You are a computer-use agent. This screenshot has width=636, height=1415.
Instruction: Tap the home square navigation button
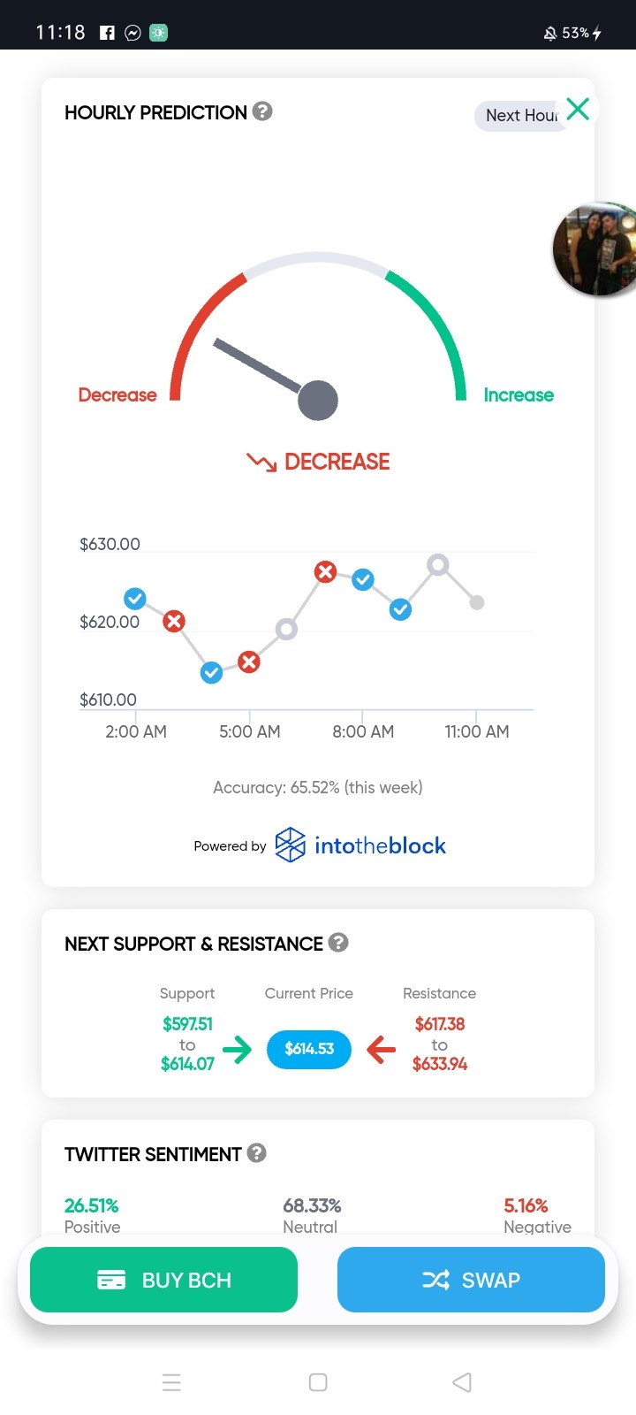(318, 1382)
